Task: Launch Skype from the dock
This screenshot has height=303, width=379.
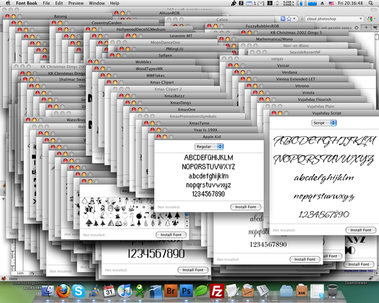Action: (76, 291)
